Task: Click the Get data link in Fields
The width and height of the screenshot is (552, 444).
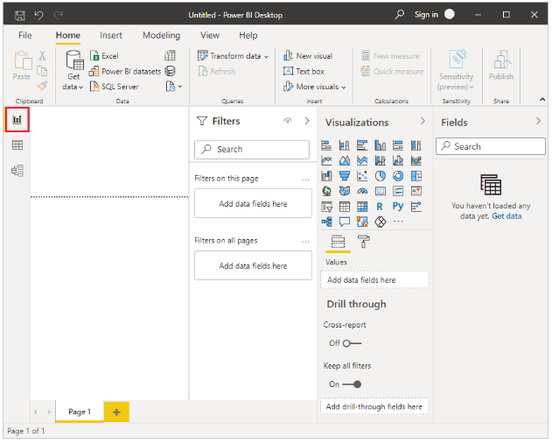Action: tap(507, 216)
